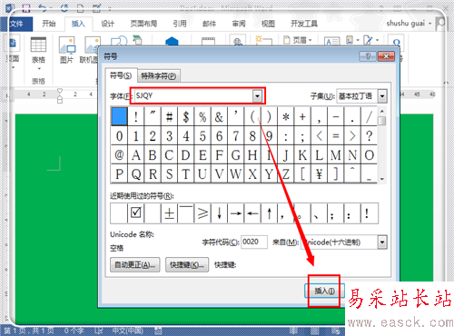The width and height of the screenshot is (454, 336).
Task: Expand the Table dropdown arrow under 表格
Action: [x=39, y=69]
